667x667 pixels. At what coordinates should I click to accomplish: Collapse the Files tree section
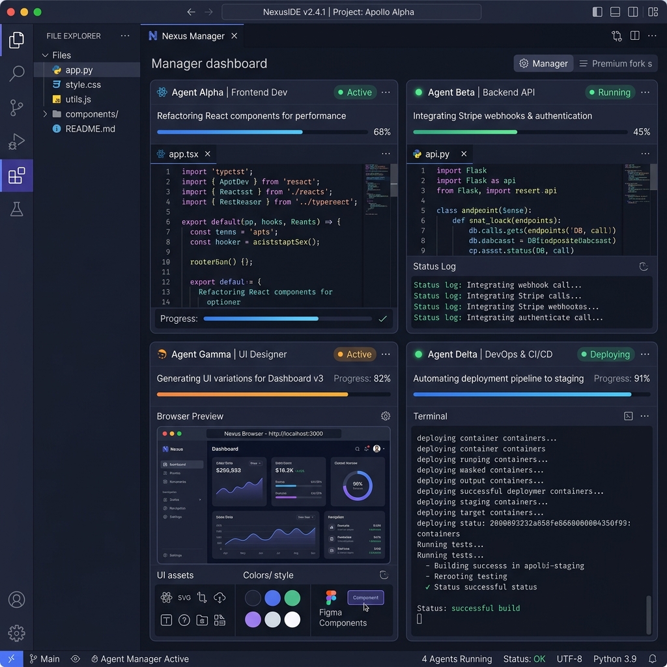pos(45,55)
